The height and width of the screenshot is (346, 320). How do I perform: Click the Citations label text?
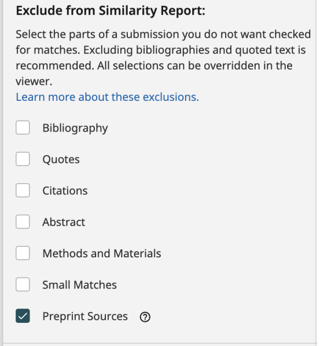coord(65,191)
